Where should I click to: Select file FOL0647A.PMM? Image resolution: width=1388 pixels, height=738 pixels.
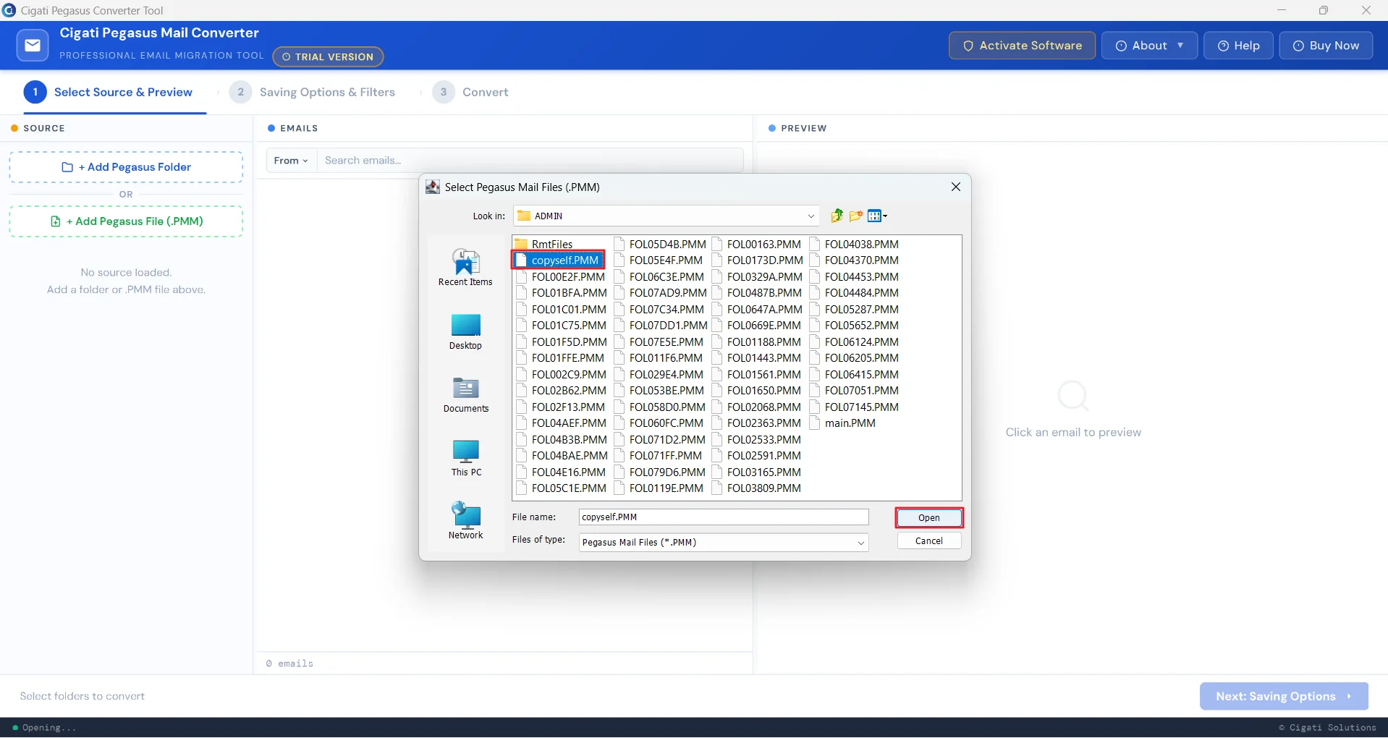tap(758, 310)
